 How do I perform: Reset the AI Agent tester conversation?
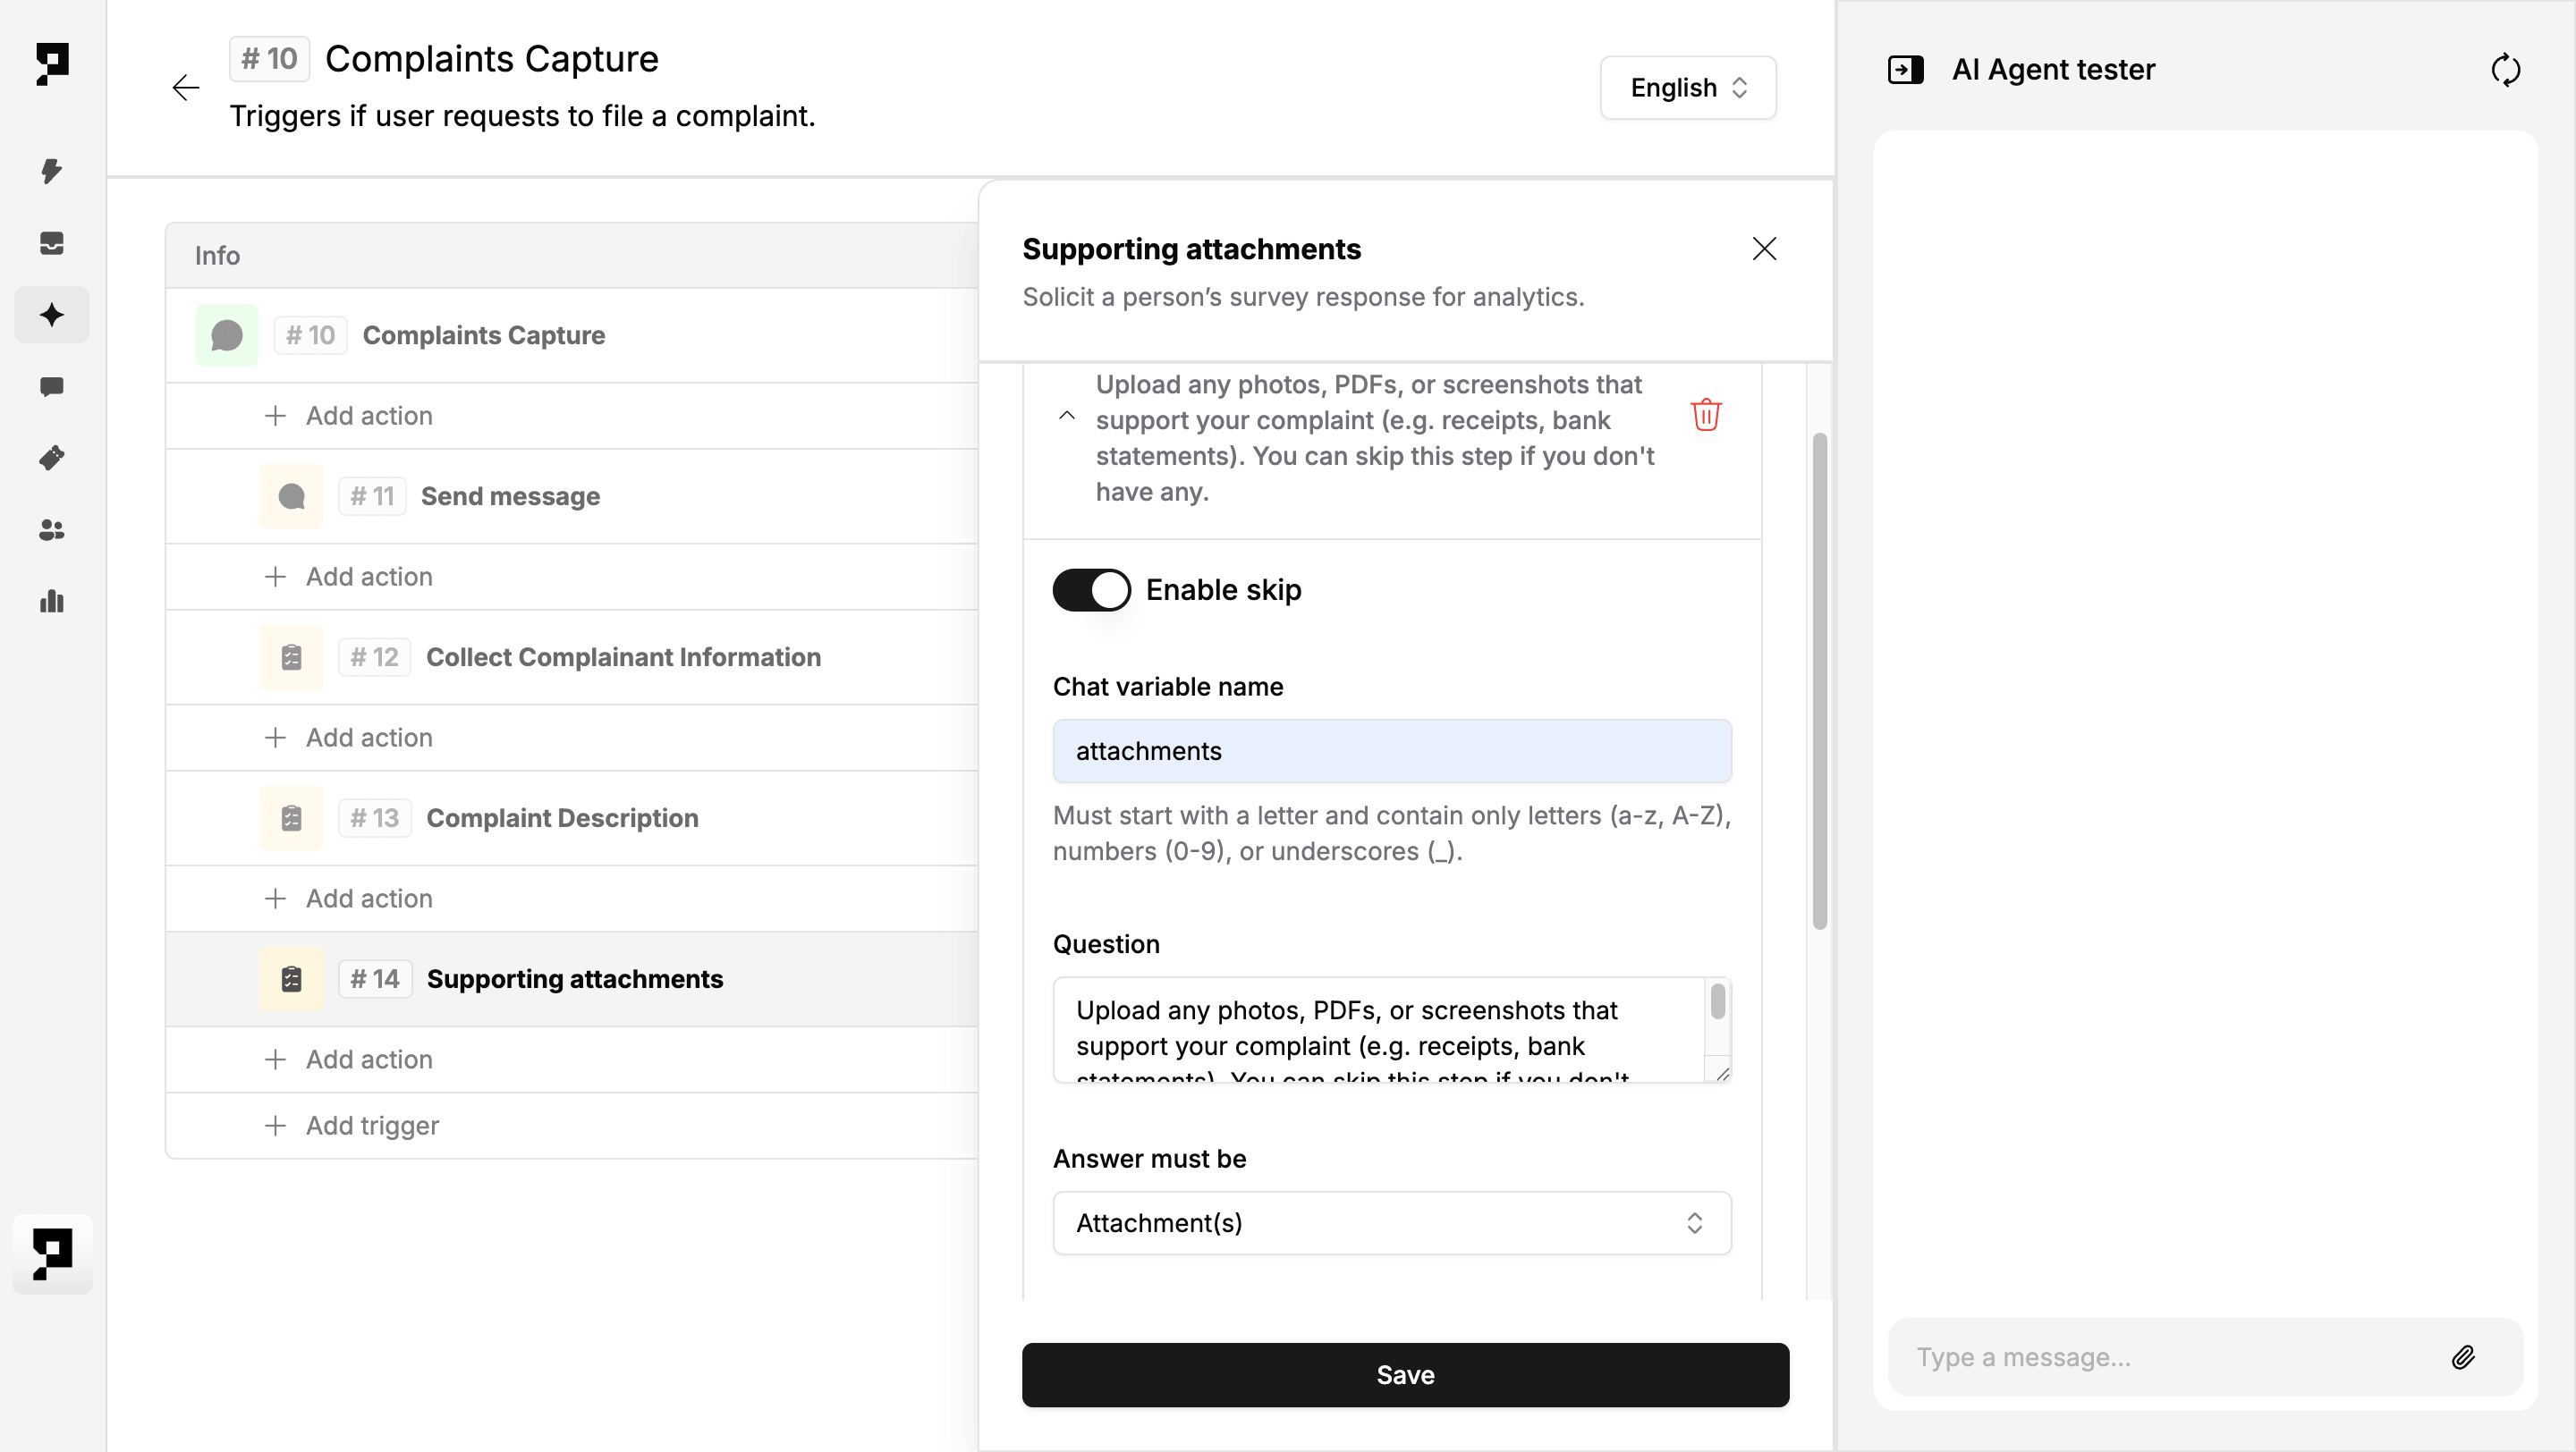pos(2505,70)
